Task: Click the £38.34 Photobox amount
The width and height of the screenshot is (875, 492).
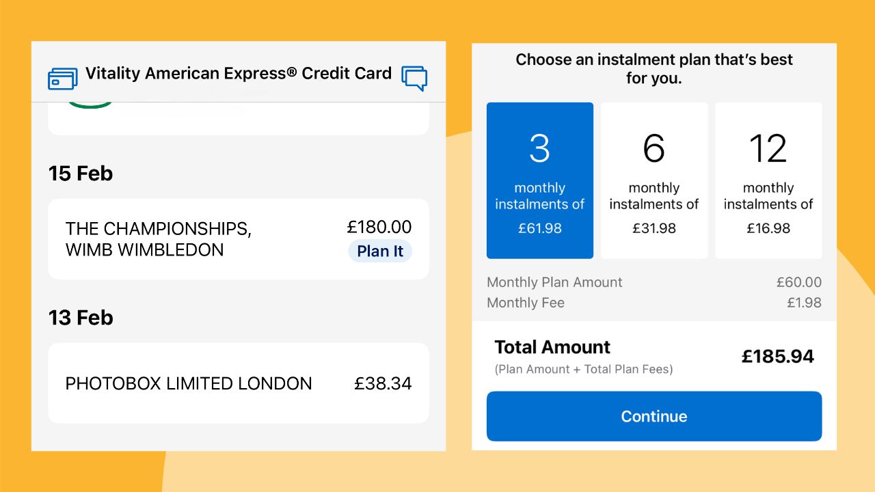Action: tap(383, 383)
